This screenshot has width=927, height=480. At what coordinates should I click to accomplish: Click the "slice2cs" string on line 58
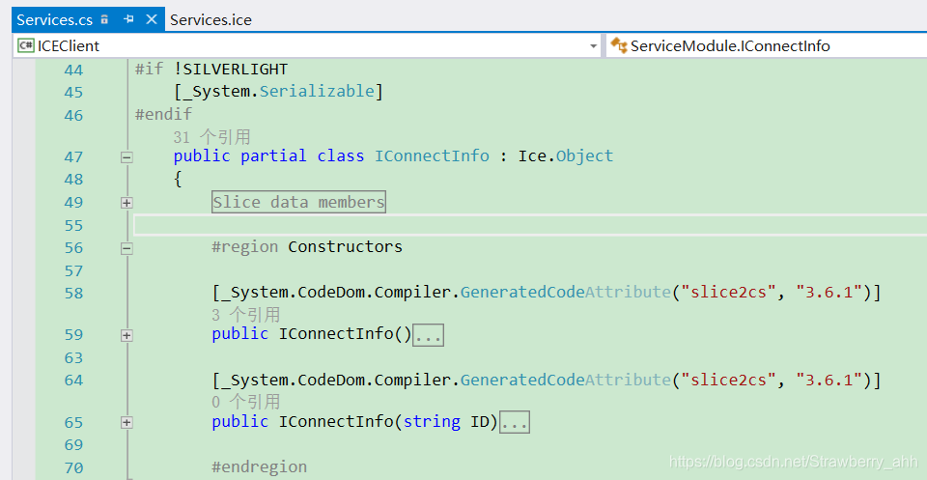click(x=729, y=292)
